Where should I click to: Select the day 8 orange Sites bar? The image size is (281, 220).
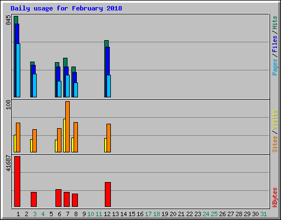pyautogui.click(x=76, y=137)
